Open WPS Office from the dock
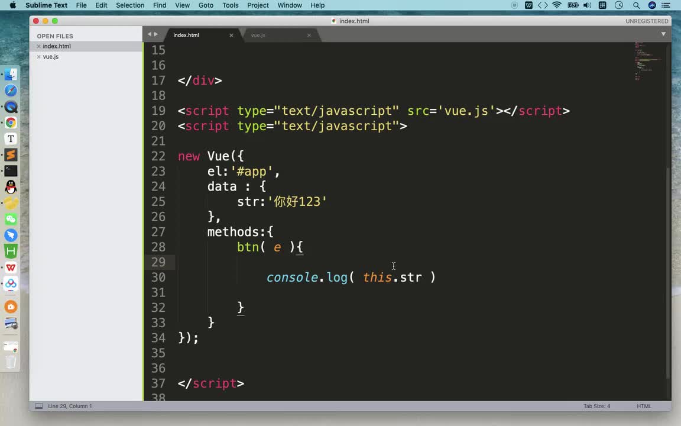 (11, 267)
